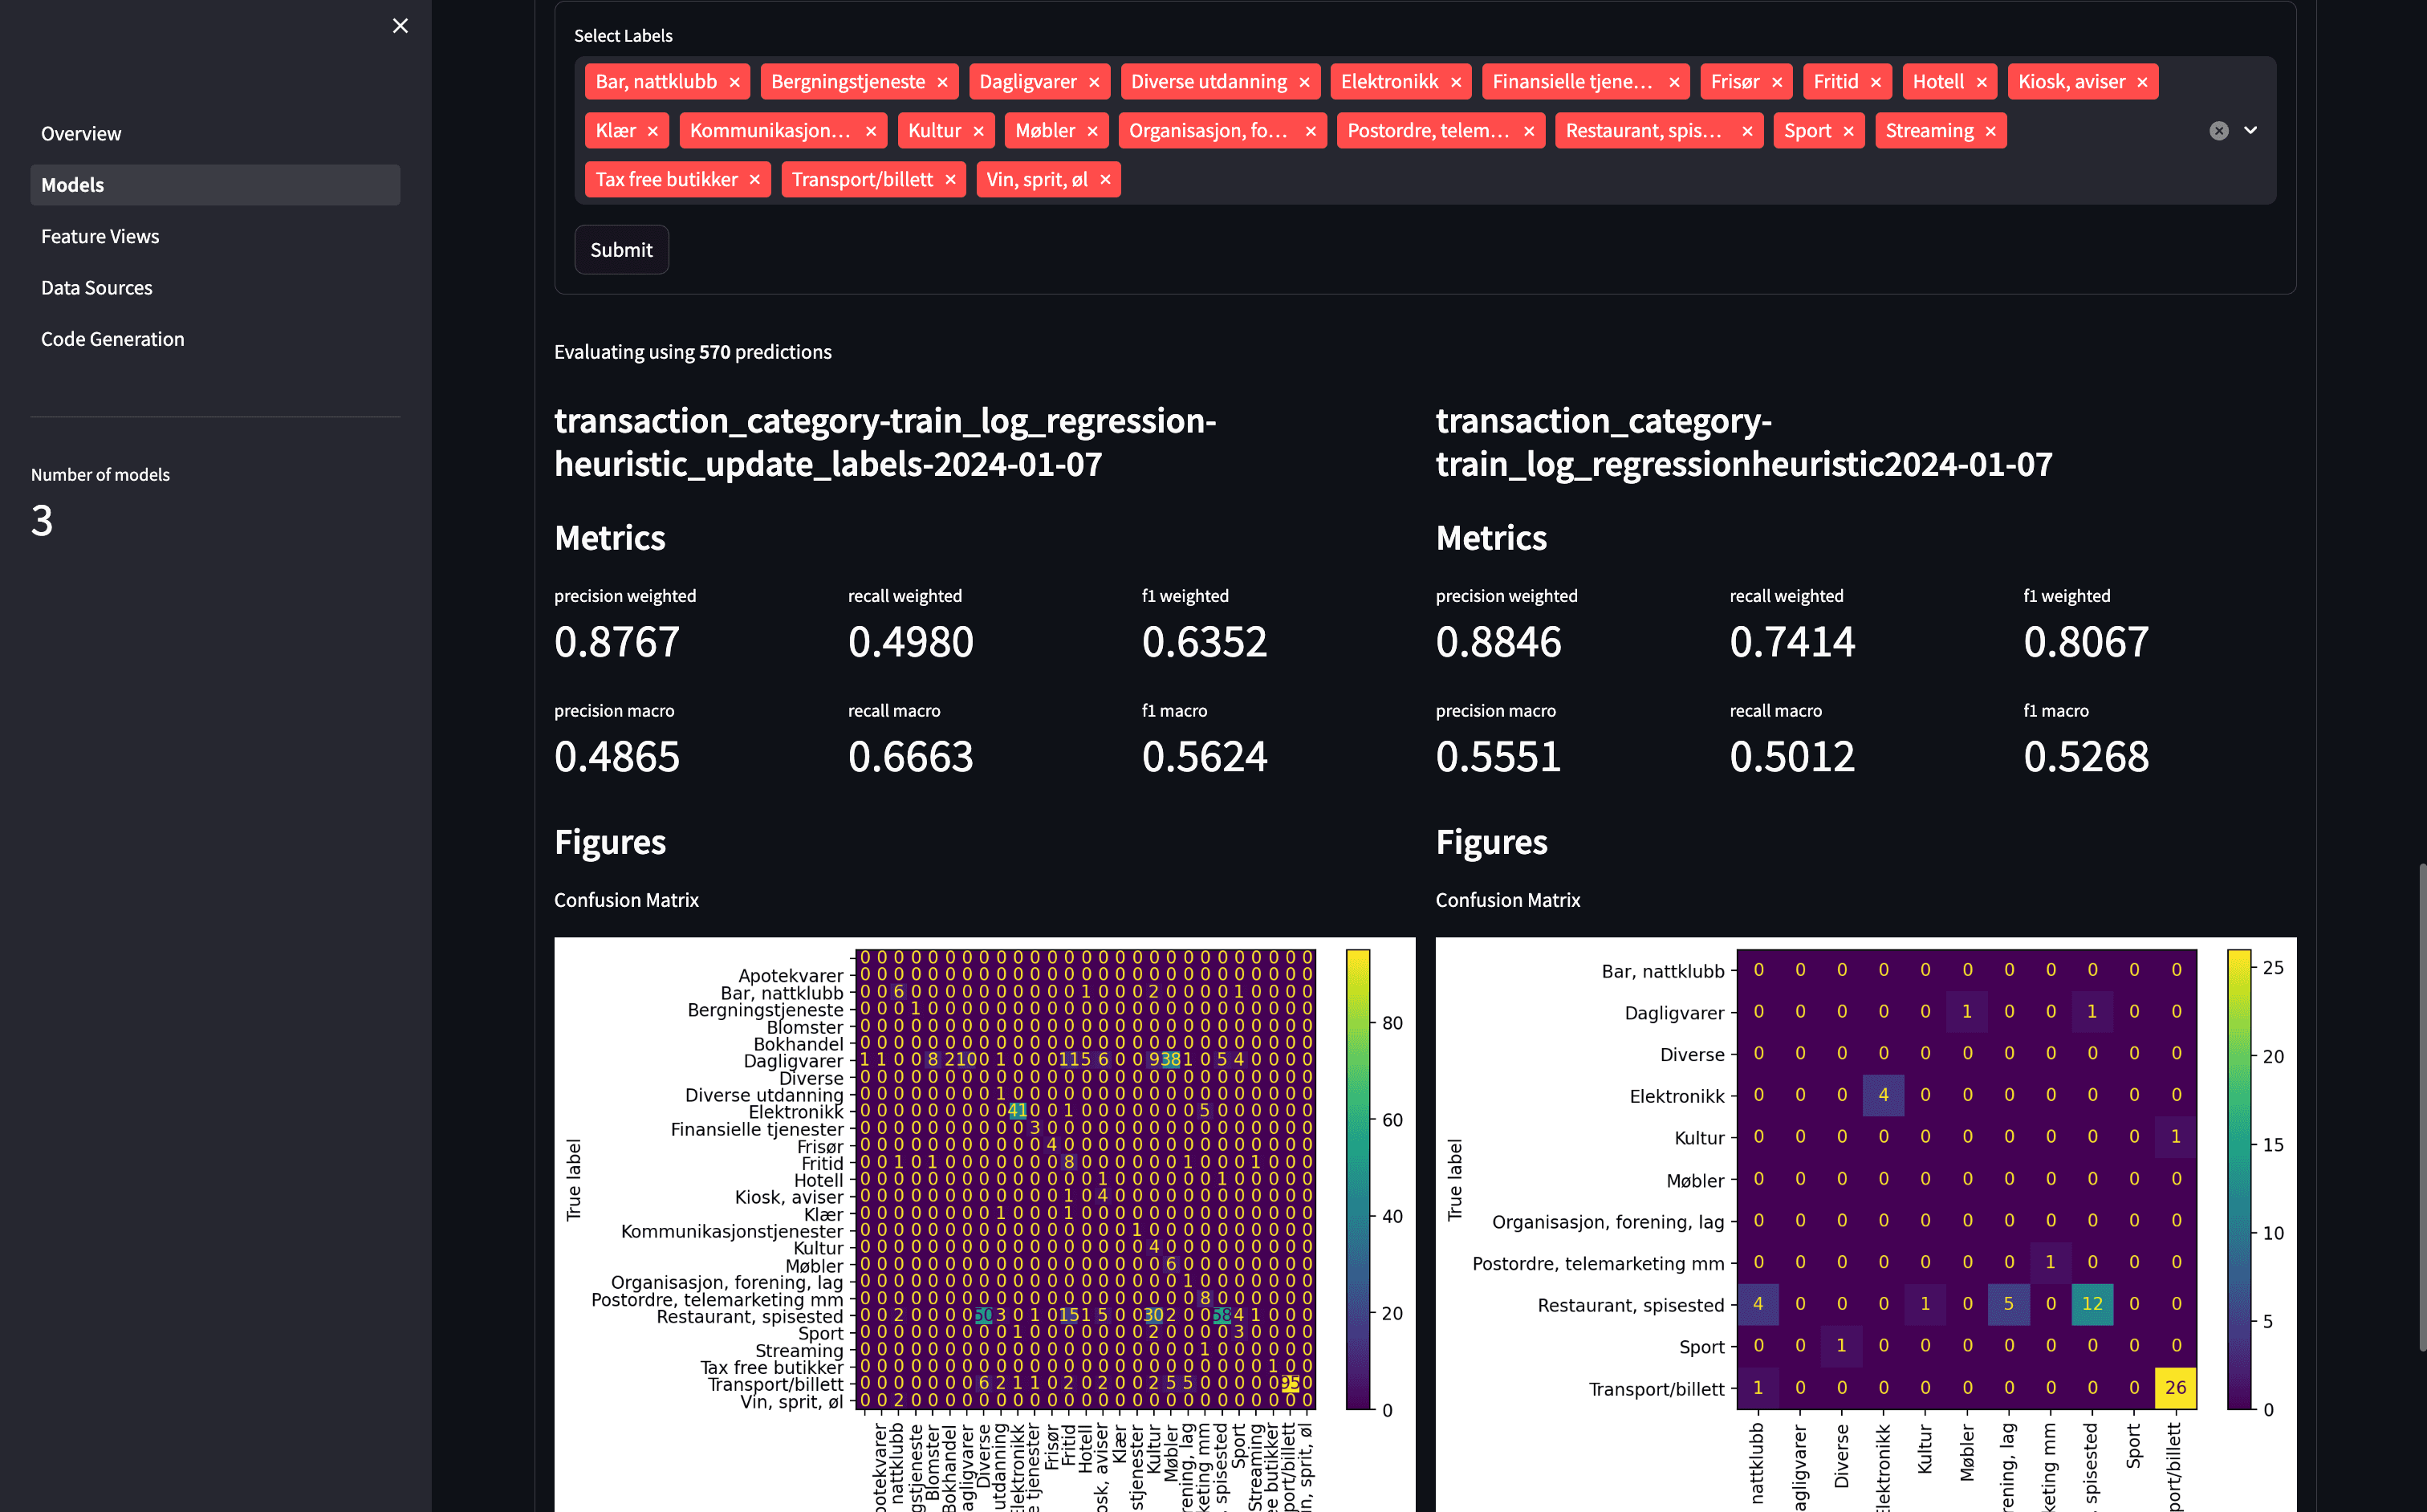This screenshot has height=1512, width=2427.
Task: Click the 0.5268 f1 macro value
Action: point(2086,757)
